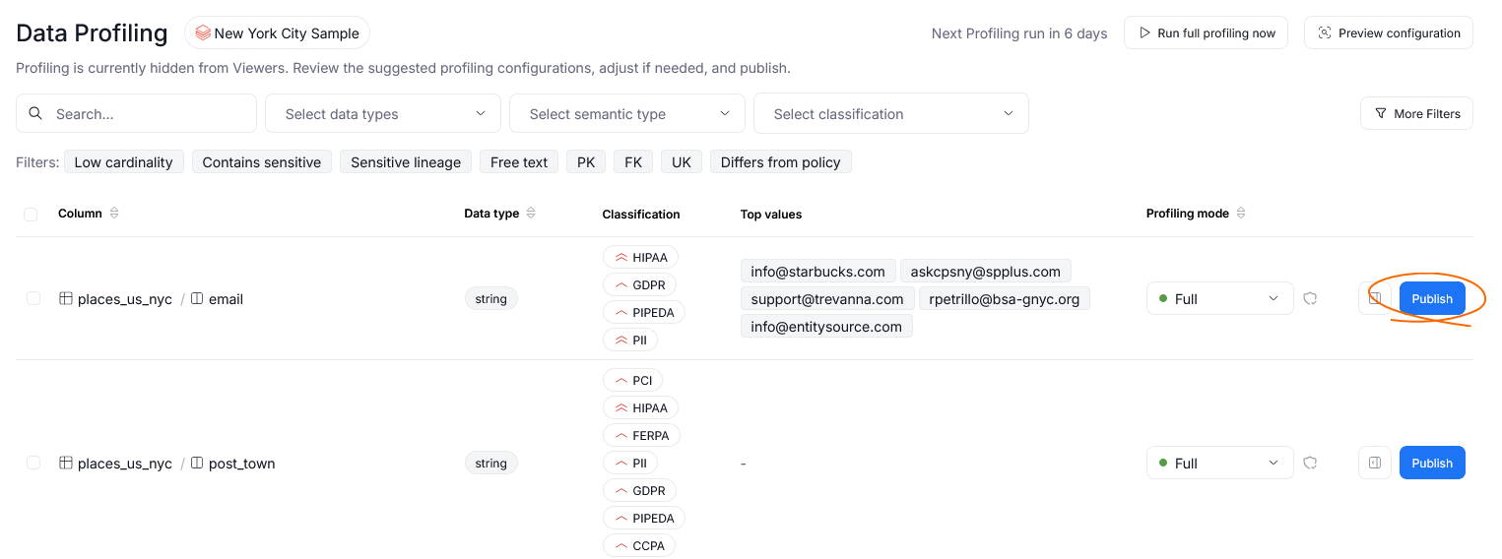The width and height of the screenshot is (1502, 559).
Task: Click the green status dot in post_town's Full selector
Action: tap(1164, 463)
